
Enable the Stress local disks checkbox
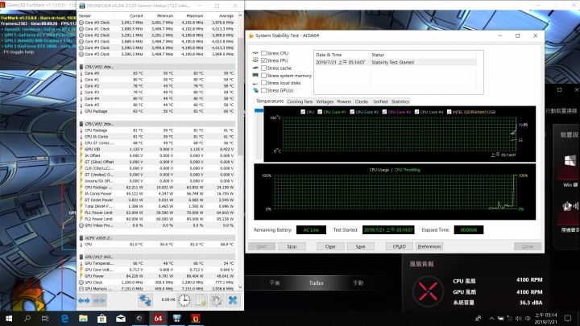coord(263,83)
